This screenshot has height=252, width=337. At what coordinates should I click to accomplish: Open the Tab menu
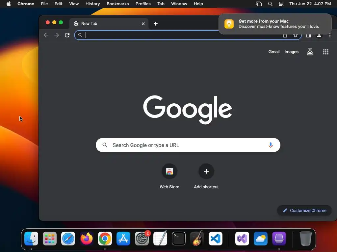coord(161,4)
